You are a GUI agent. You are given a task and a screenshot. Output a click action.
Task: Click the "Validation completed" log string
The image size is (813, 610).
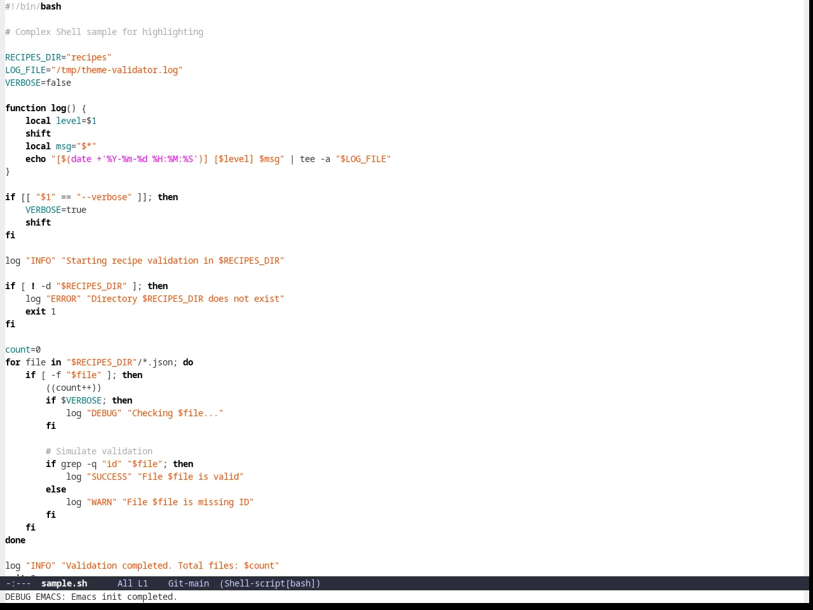click(x=170, y=566)
